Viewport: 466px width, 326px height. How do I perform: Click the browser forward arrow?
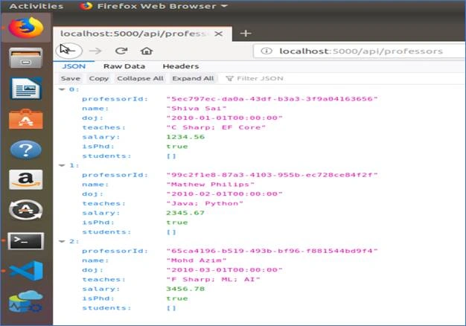(x=95, y=51)
